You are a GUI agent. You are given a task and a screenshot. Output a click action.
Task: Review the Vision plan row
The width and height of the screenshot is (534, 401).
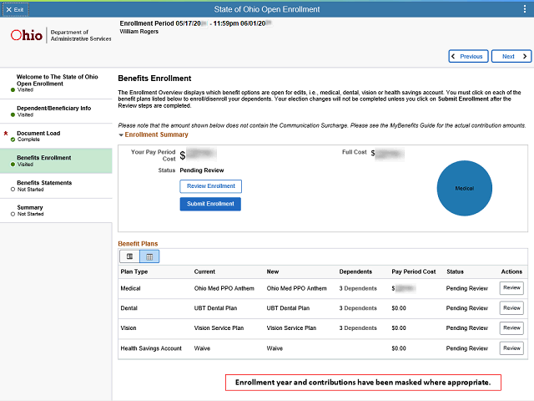click(511, 328)
